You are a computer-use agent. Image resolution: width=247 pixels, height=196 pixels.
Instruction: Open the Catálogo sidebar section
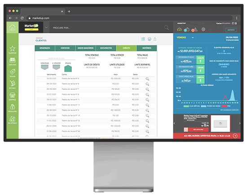pyautogui.click(x=13, y=61)
